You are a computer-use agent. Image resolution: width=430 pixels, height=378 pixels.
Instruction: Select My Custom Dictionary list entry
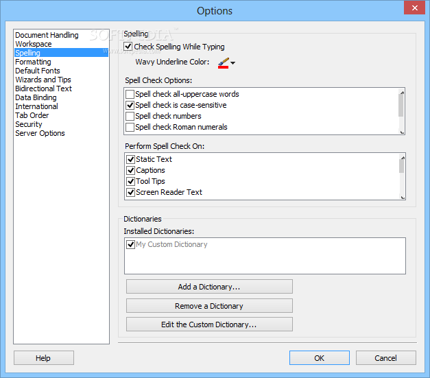coord(171,244)
